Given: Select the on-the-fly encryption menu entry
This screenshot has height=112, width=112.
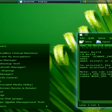Looking at the screenshot, I should coord(24,57).
